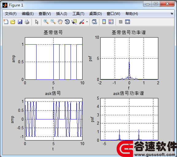This screenshot has height=157, width=177.
Task: Insert Colorbar using toolbar icon
Action: 104,22
